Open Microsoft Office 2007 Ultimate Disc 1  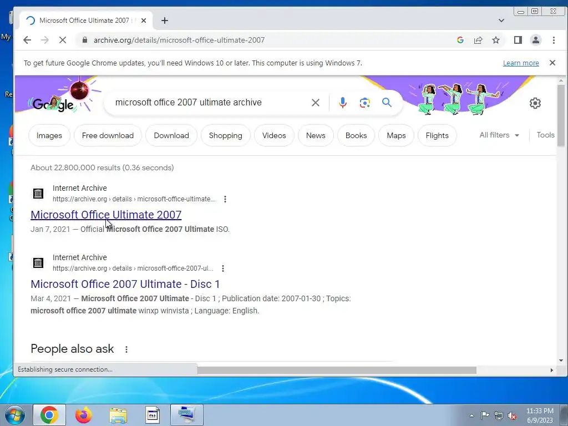pyautogui.click(x=125, y=284)
